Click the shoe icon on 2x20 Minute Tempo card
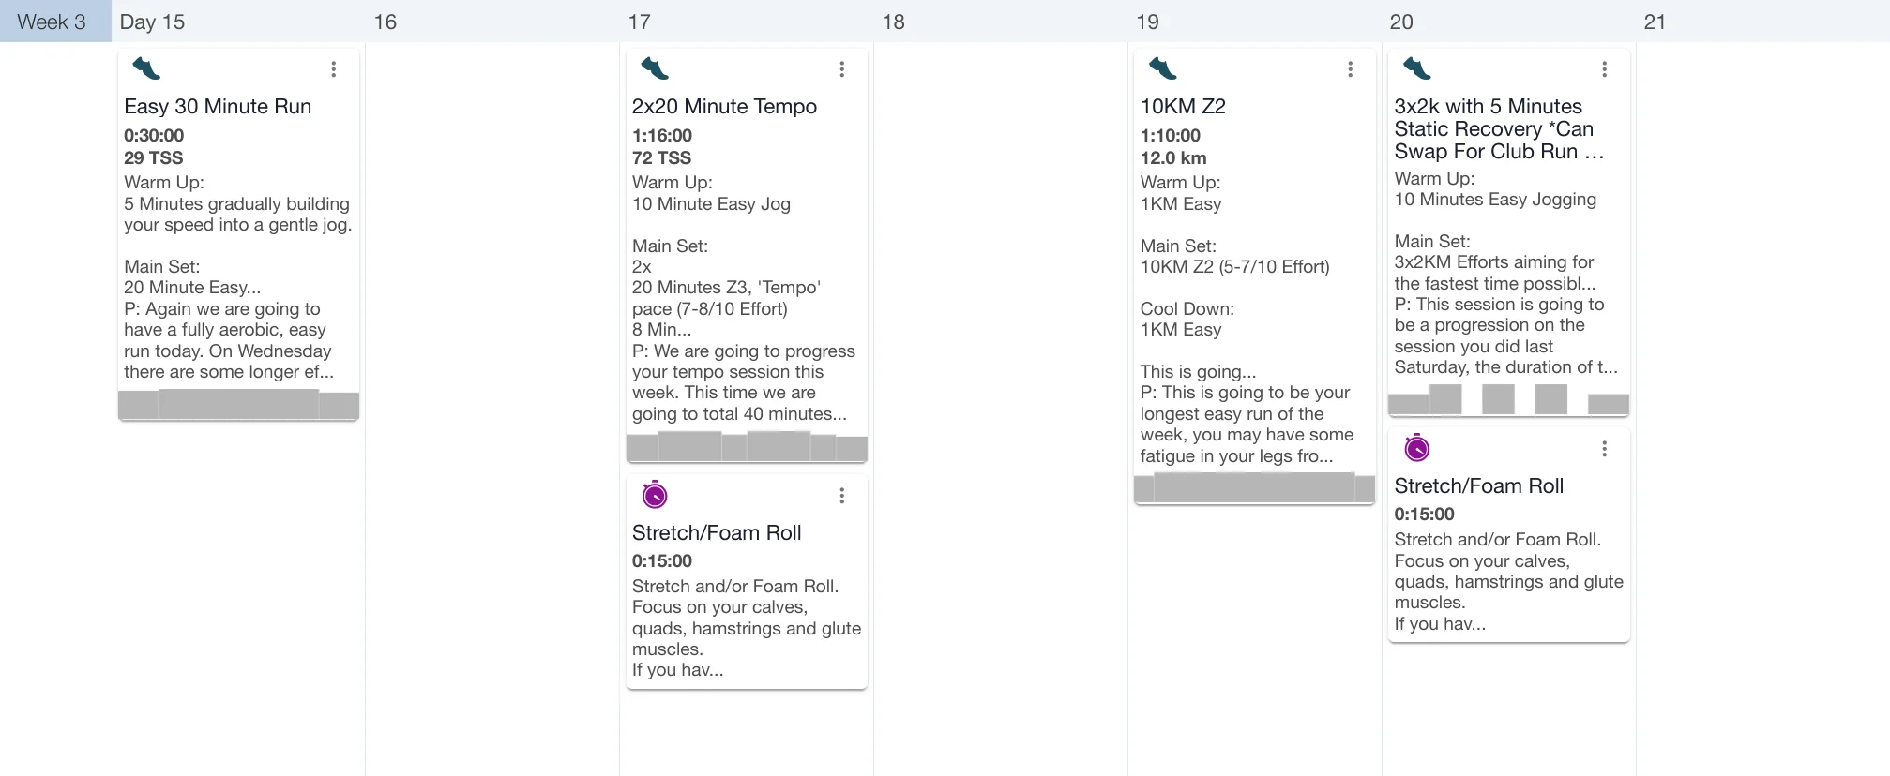Image resolution: width=1890 pixels, height=776 pixels. (654, 68)
